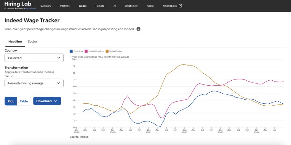Open the Download dropdown button

47,101
